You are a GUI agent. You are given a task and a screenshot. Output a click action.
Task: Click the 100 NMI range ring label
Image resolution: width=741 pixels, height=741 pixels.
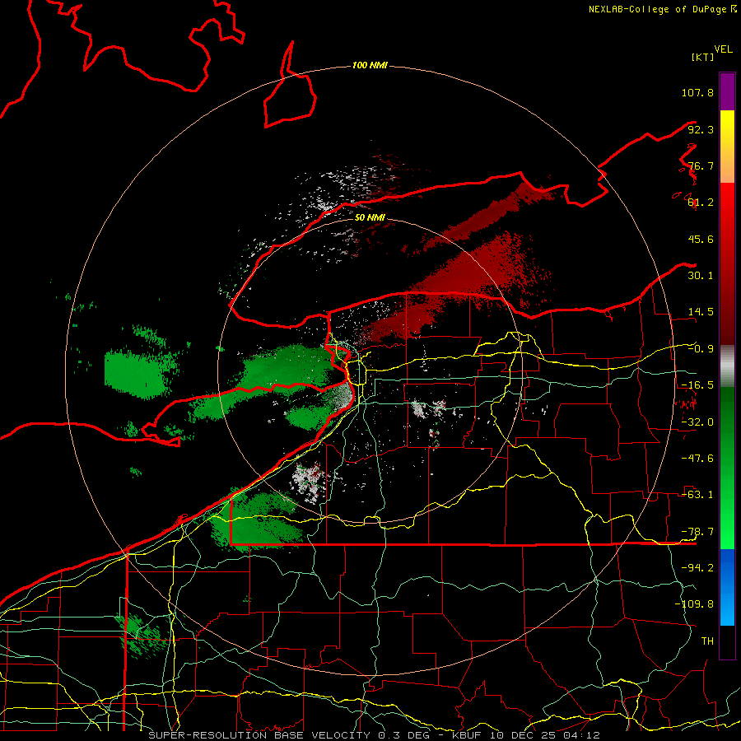370,65
